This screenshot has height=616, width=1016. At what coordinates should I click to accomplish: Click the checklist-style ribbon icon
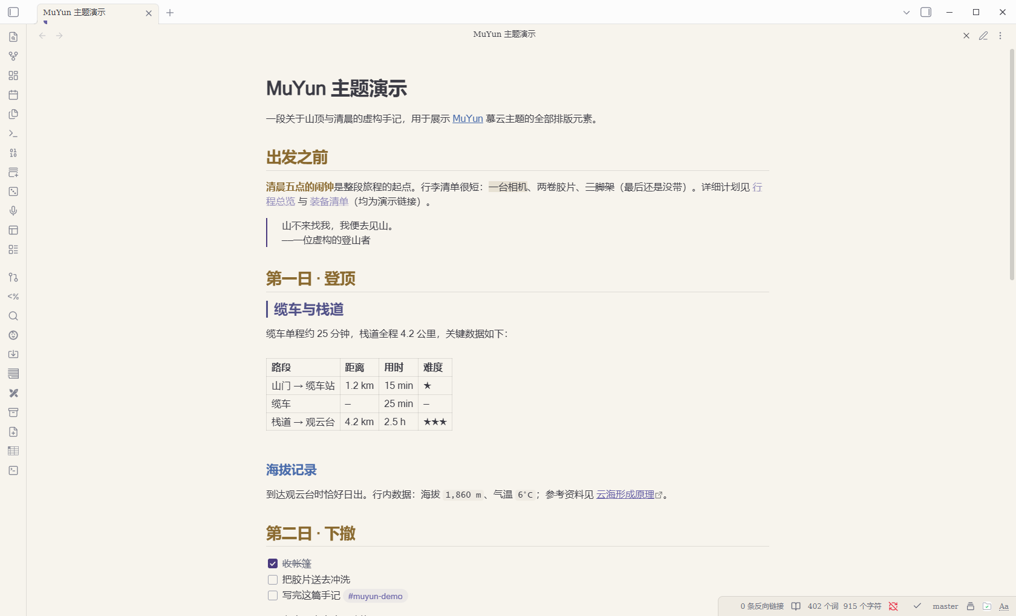(x=13, y=249)
